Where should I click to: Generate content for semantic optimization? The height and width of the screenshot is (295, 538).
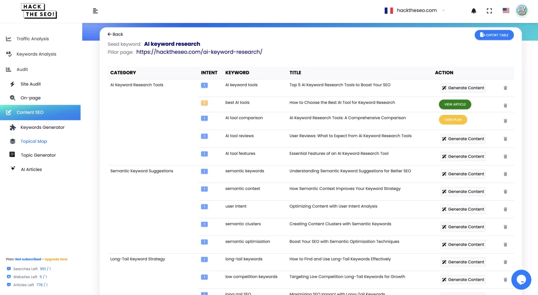(x=463, y=245)
